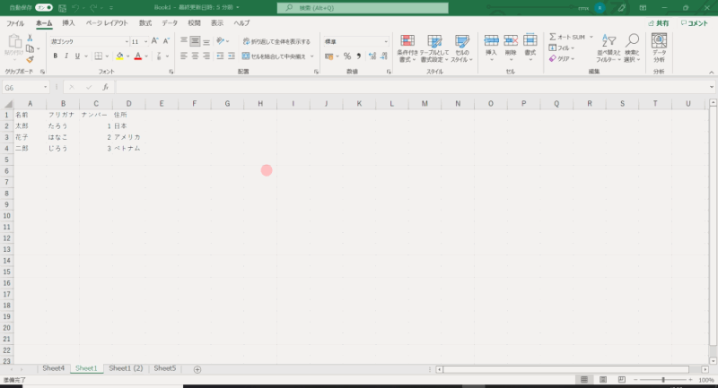Screen dimensions: 718x388
Task: Open find and select (検索と選択)
Action: [632, 47]
